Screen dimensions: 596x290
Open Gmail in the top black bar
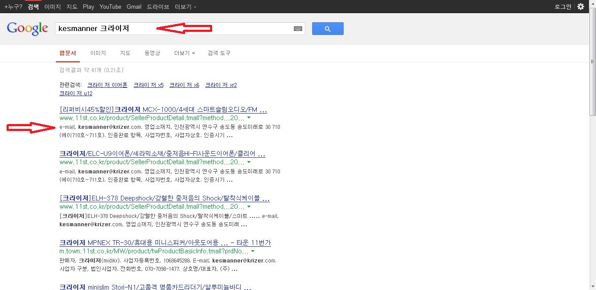coord(134,7)
